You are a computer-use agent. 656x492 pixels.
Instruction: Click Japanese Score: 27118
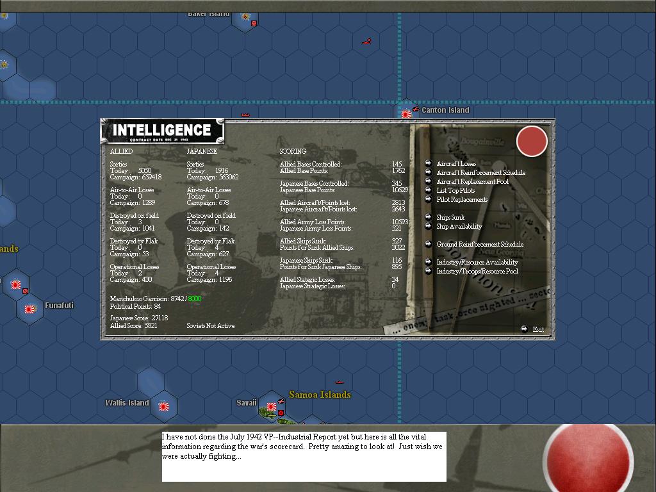coord(139,318)
